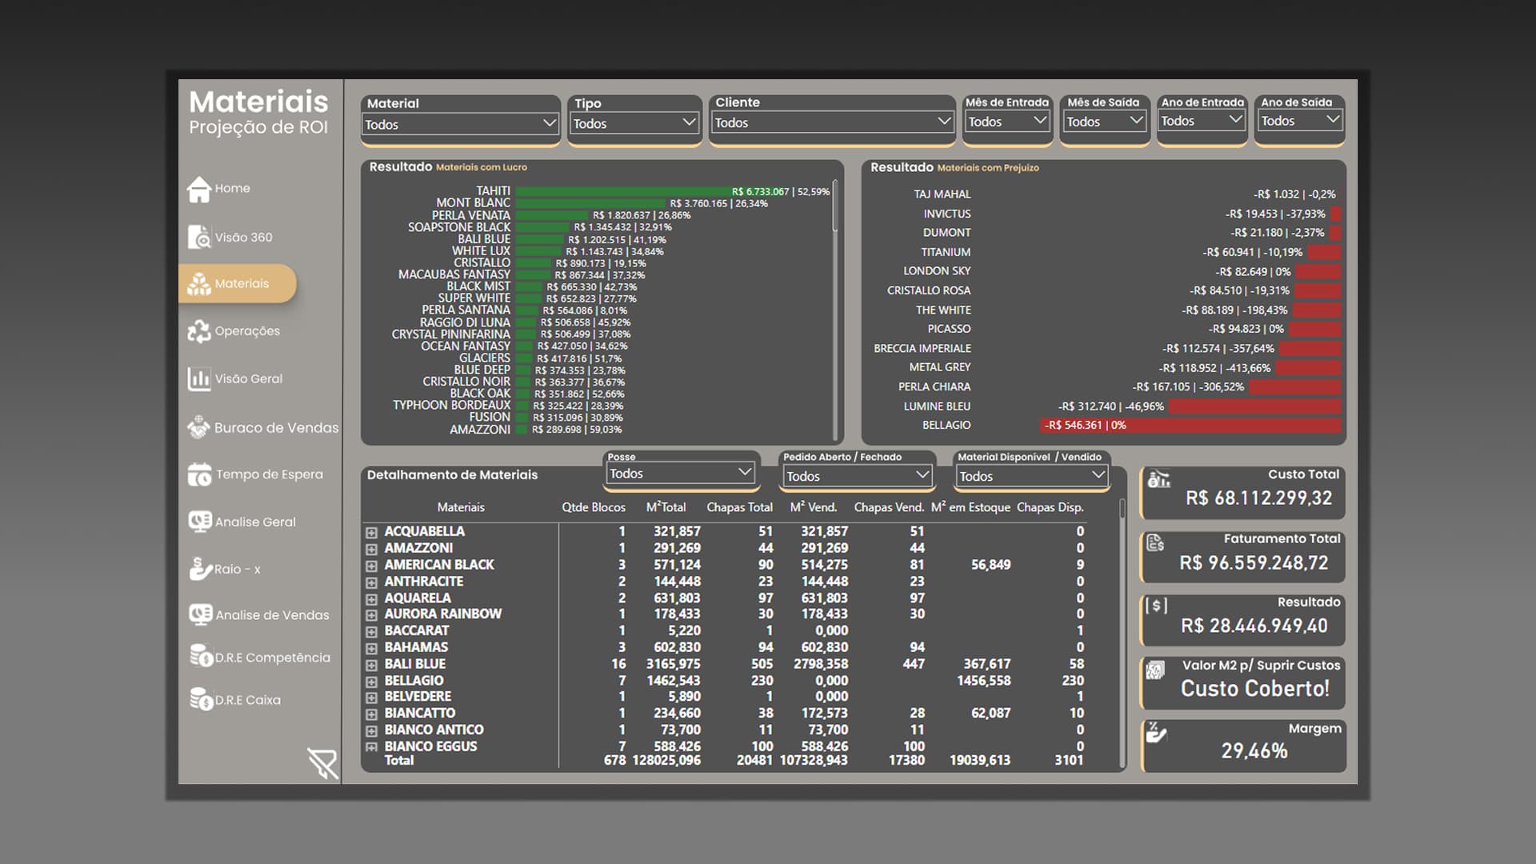Expand the AMERICAN BLACK row
The width and height of the screenshot is (1536, 864).
click(x=371, y=566)
